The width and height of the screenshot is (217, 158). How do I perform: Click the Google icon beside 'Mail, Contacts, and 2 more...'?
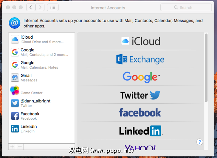(x=15, y=52)
